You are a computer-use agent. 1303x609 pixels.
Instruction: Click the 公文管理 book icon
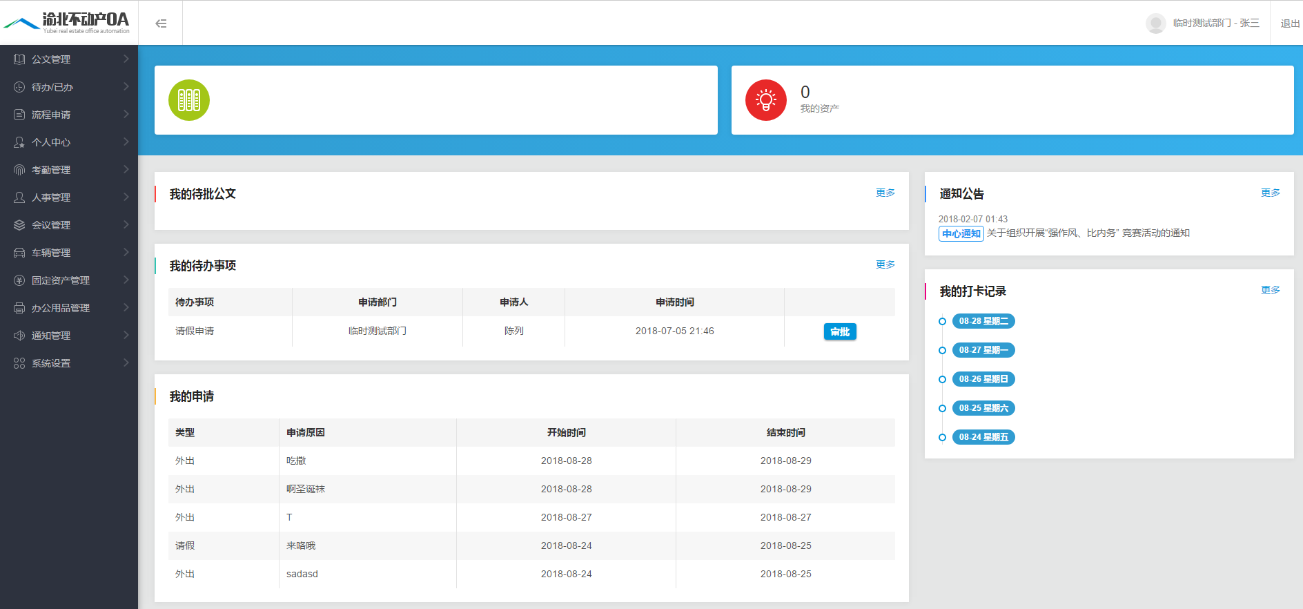click(x=19, y=59)
